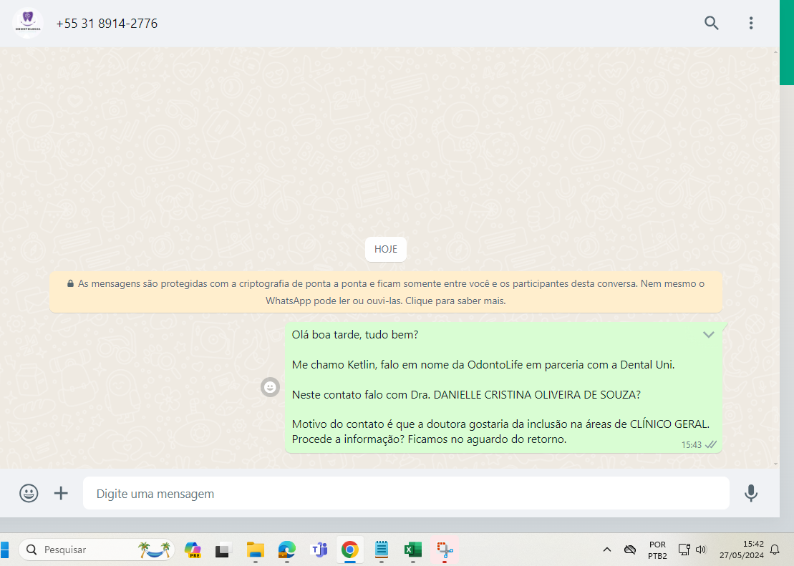794x566 pixels.
Task: Open the contact profile picture
Action: (28, 23)
